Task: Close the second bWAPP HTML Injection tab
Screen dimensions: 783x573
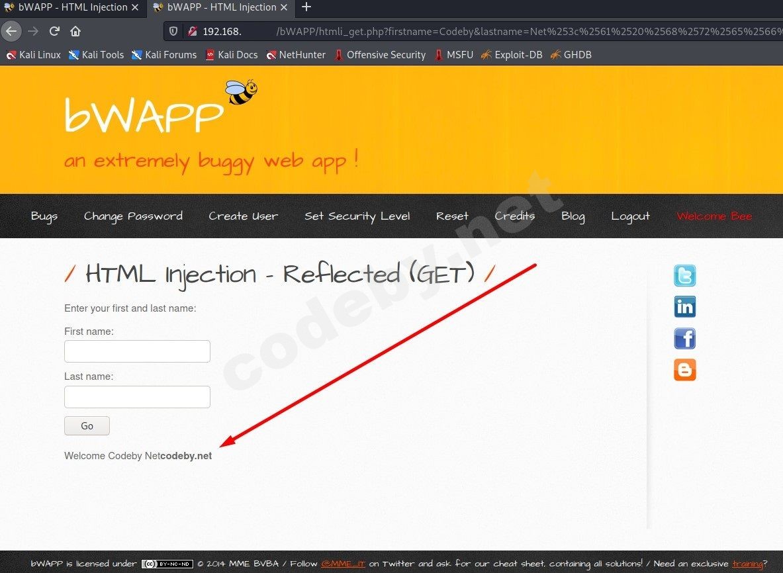Action: [x=284, y=7]
